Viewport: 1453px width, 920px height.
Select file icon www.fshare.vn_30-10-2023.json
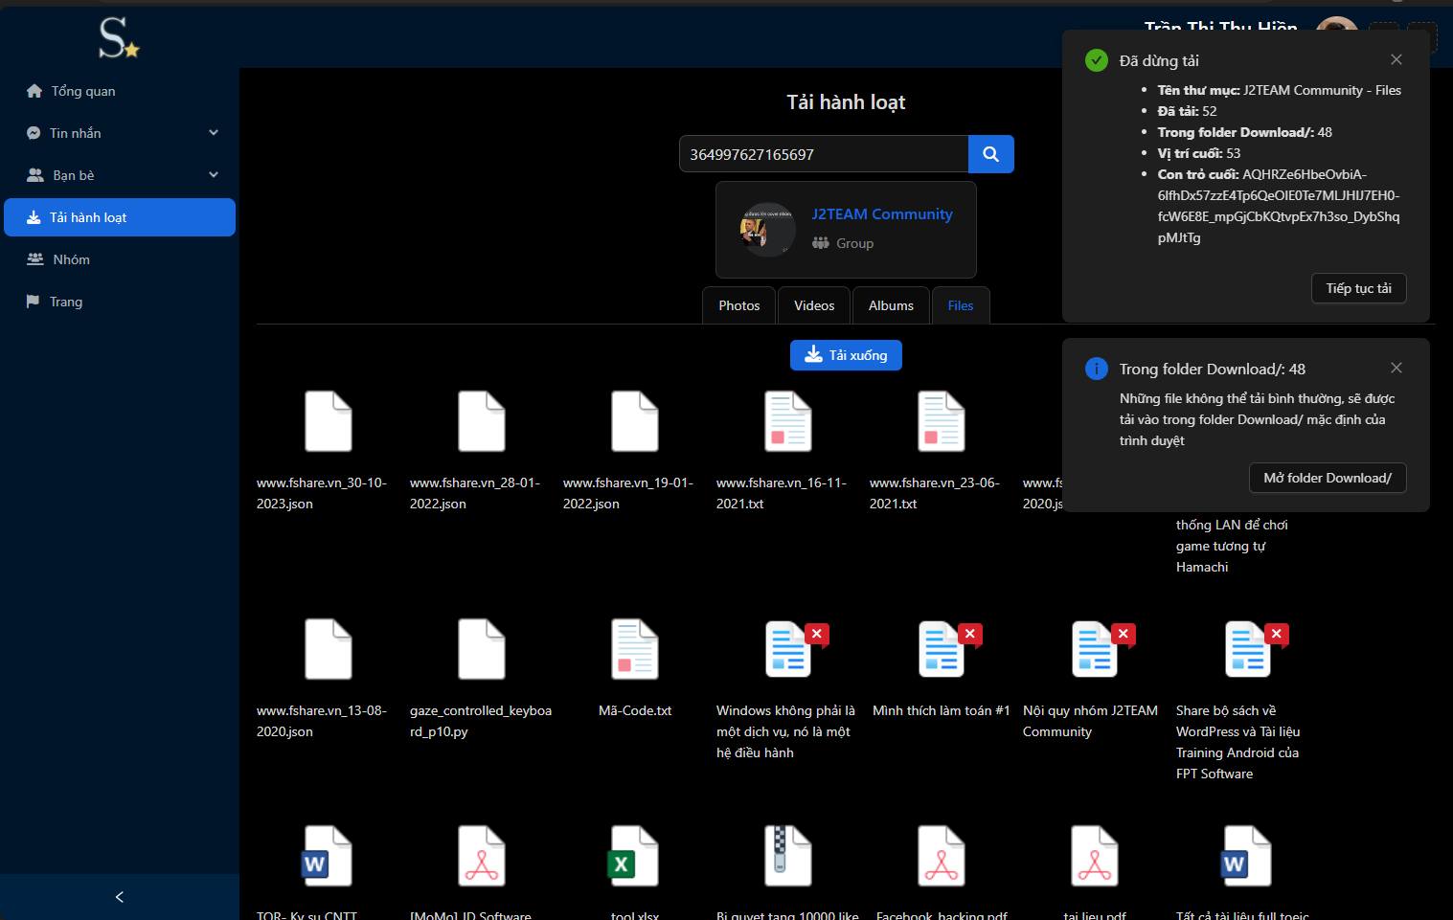[329, 421]
